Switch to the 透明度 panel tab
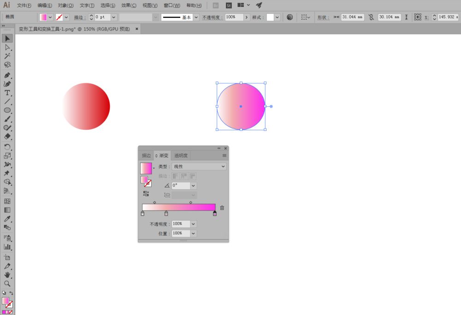This screenshot has width=461, height=315. point(181,156)
